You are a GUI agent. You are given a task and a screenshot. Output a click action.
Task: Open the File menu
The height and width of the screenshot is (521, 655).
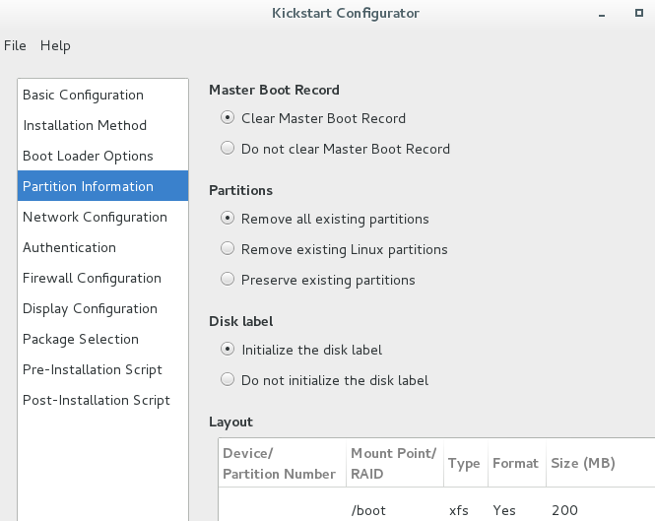coord(15,45)
